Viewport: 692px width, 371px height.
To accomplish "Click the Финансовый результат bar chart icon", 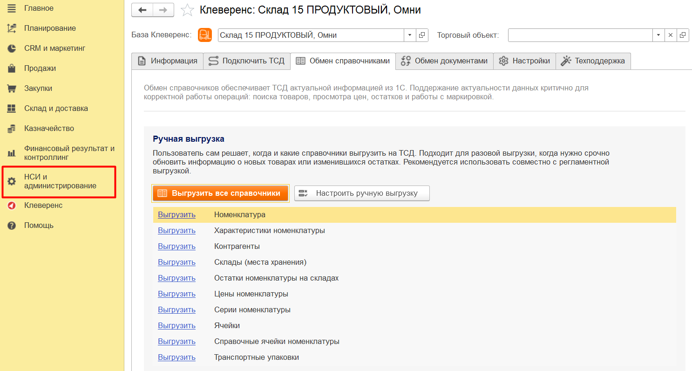I will pyautogui.click(x=12, y=153).
